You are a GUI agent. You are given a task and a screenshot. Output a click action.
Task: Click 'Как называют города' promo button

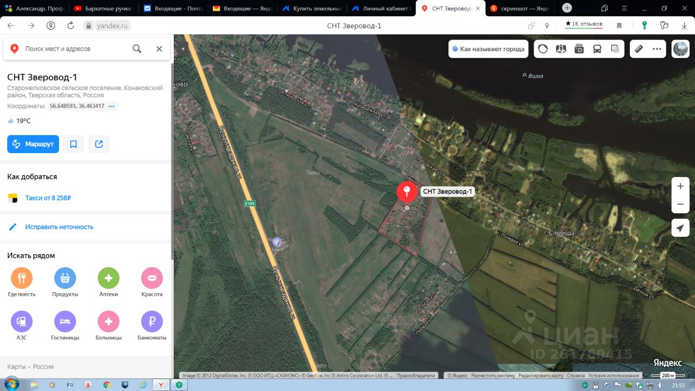click(489, 49)
